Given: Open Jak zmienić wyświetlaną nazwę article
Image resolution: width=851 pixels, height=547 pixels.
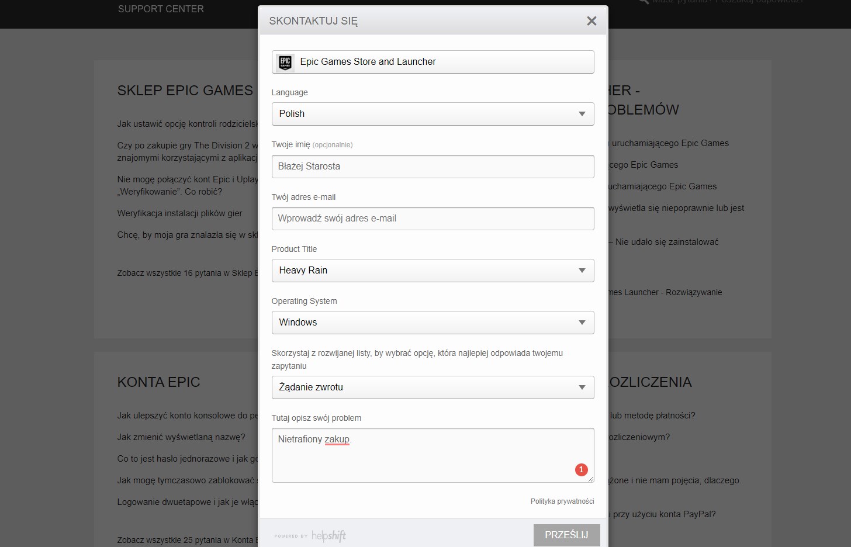Looking at the screenshot, I should [181, 437].
